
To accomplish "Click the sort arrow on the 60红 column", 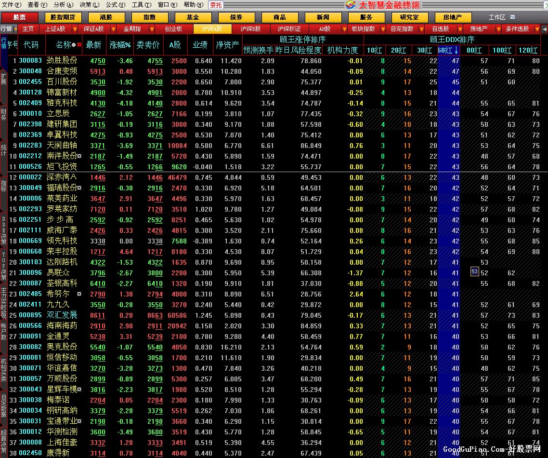I will click(x=456, y=51).
